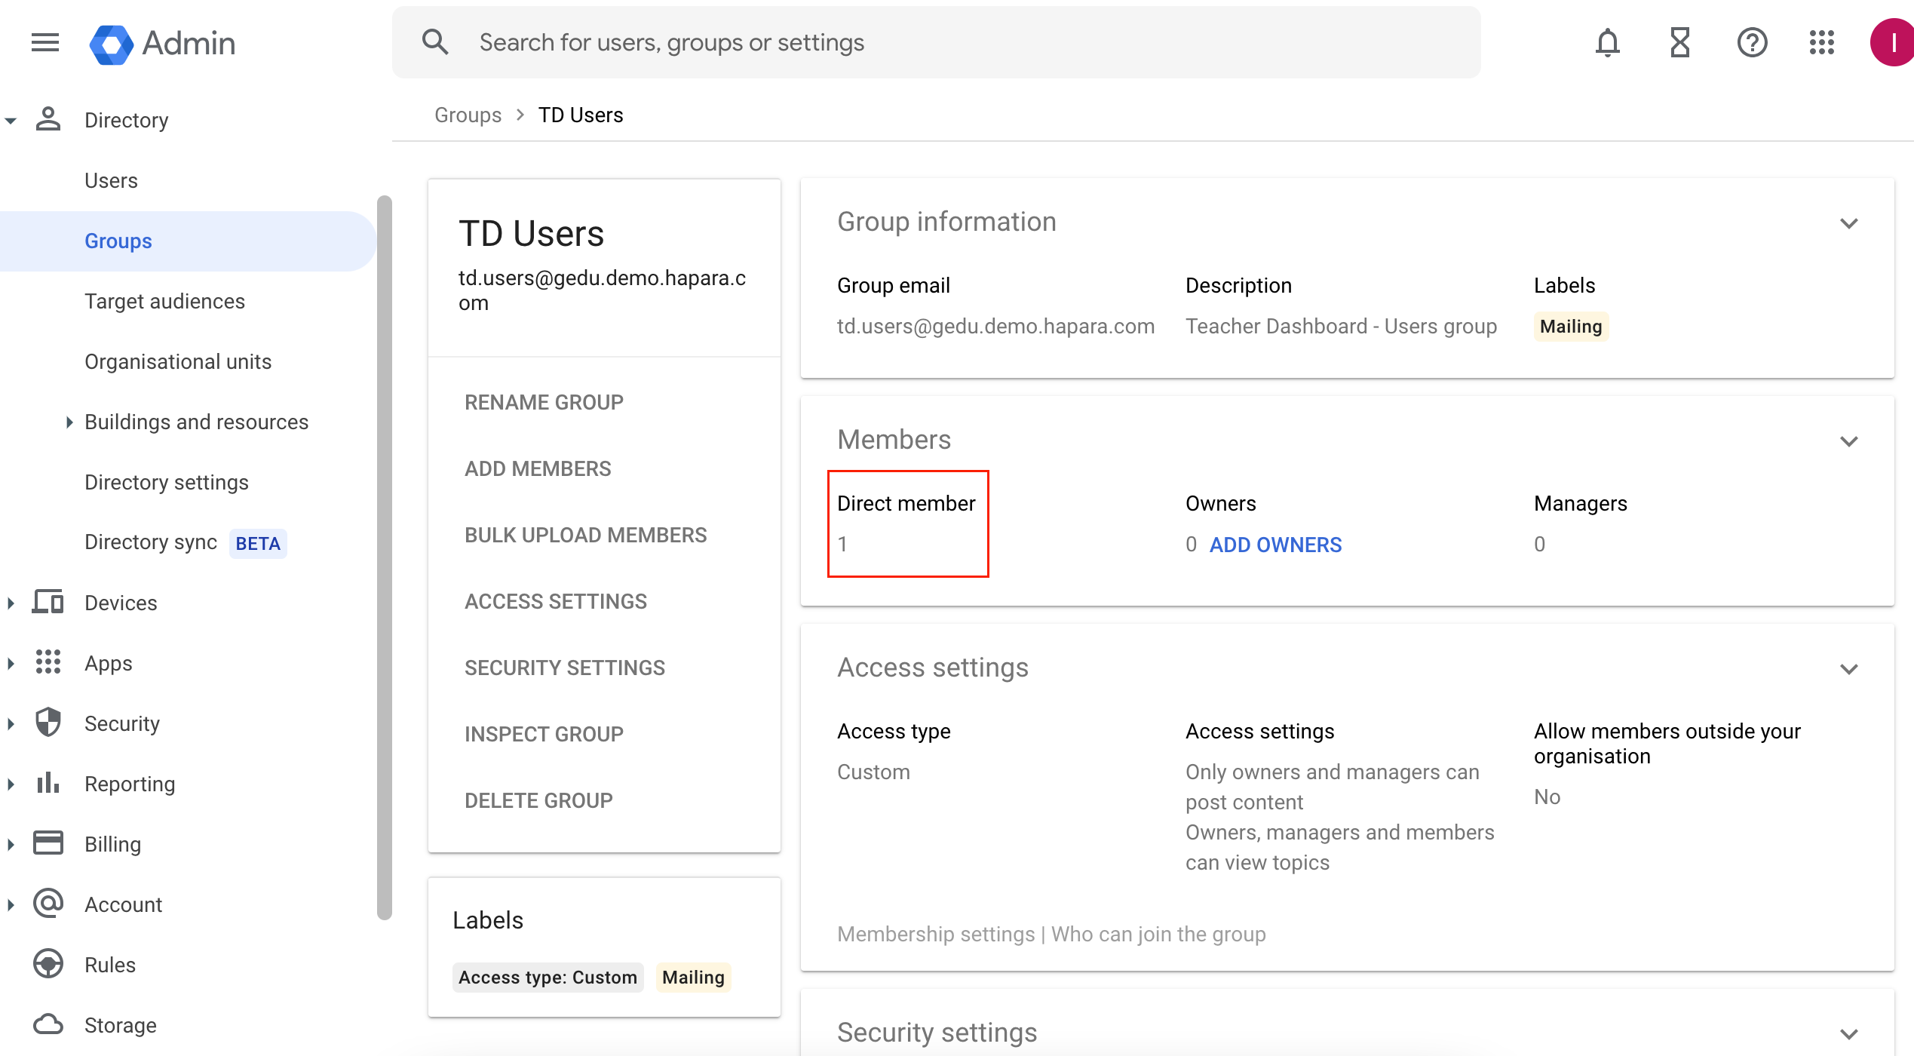The height and width of the screenshot is (1056, 1914).
Task: Click INSPECT GROUP
Action: pyautogui.click(x=544, y=734)
